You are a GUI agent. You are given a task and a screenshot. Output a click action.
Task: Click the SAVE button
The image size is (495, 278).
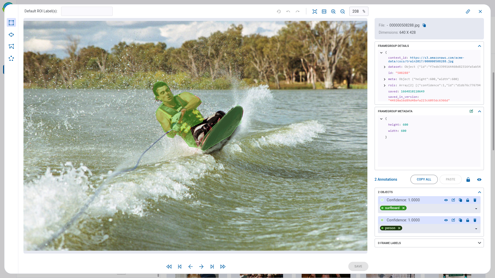[358, 266]
